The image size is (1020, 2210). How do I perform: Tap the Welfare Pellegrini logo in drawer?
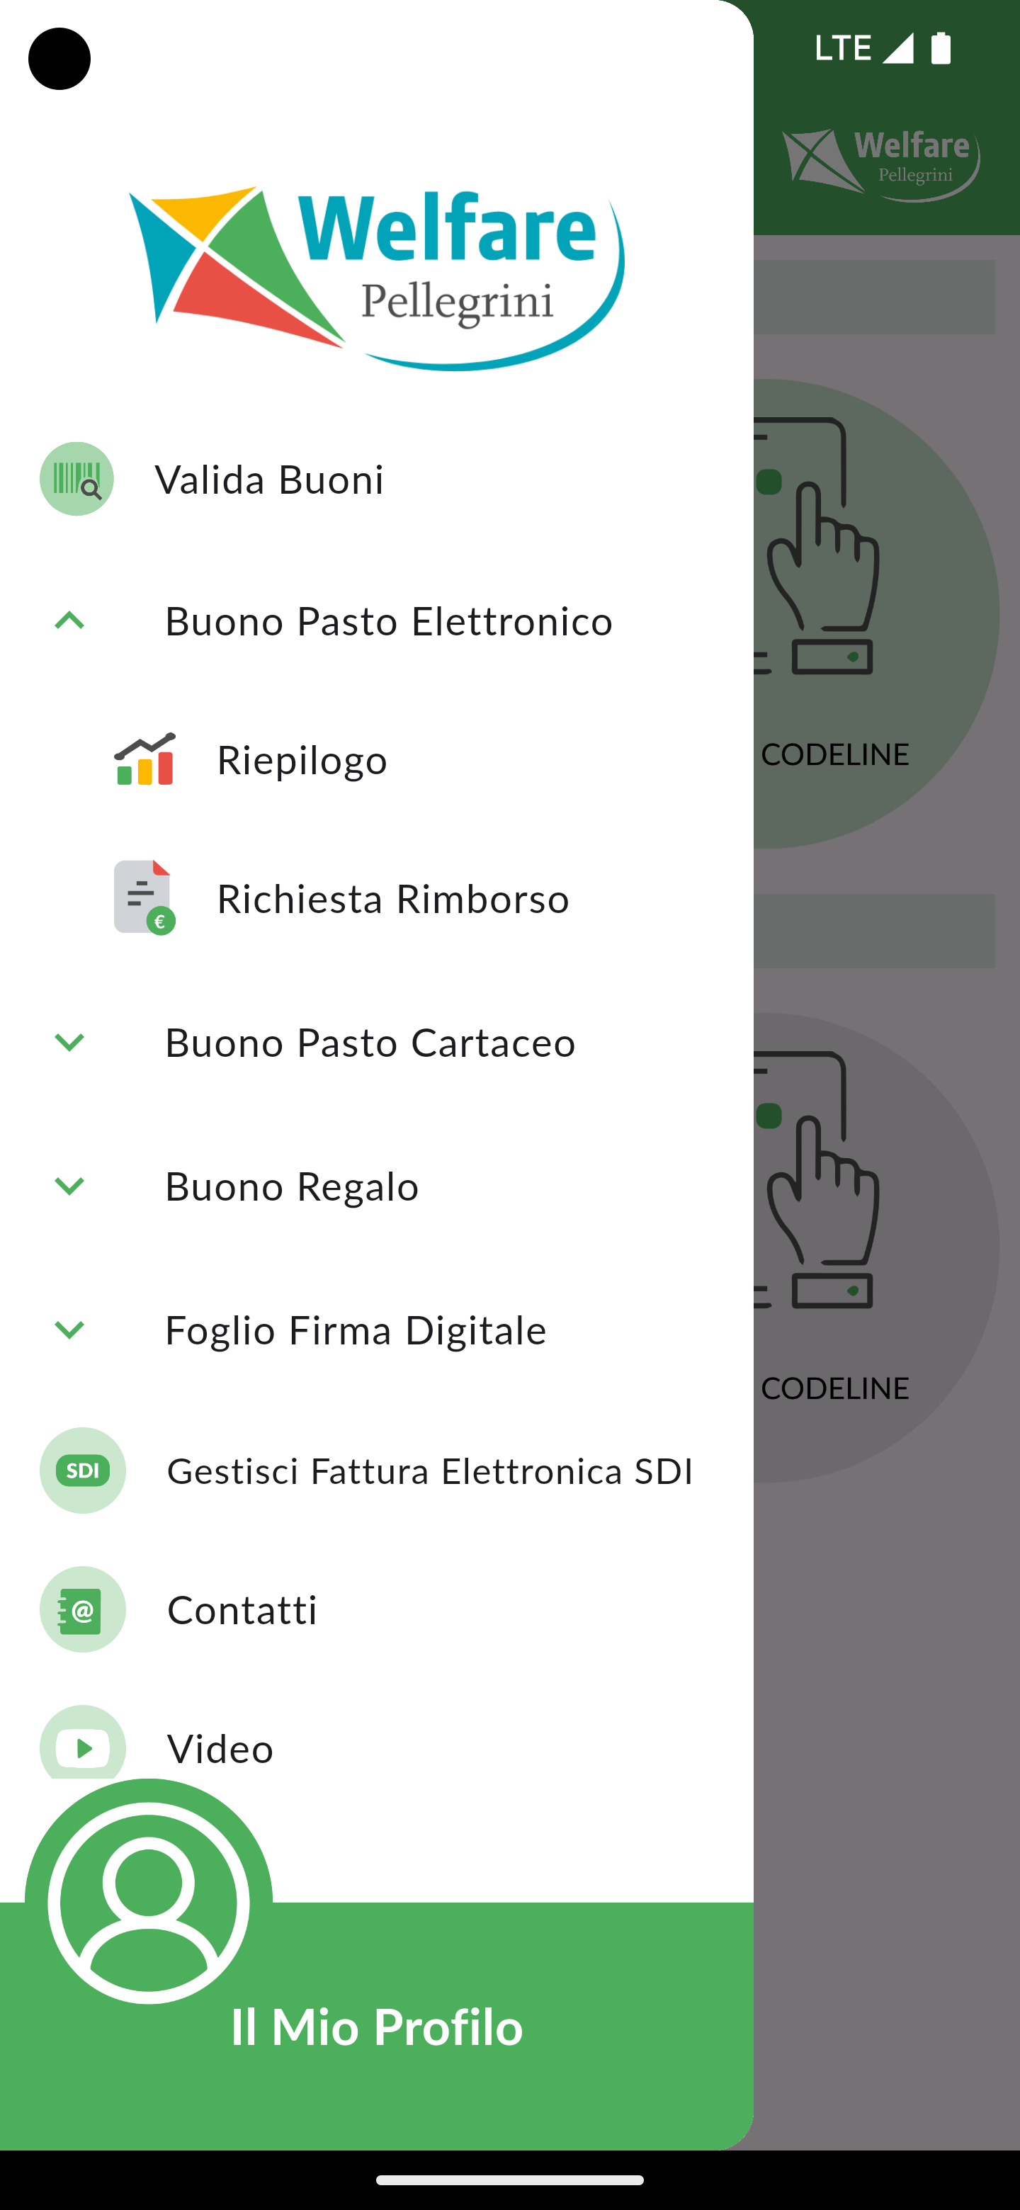(x=377, y=277)
